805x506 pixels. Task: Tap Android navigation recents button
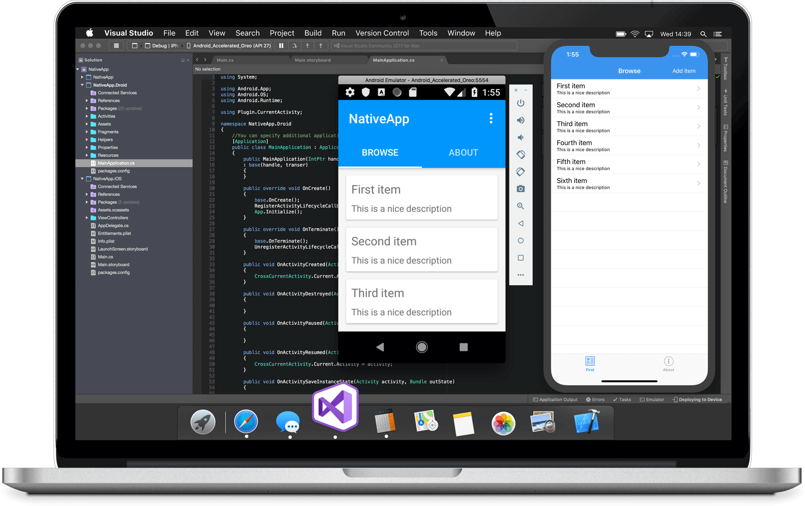(x=463, y=347)
